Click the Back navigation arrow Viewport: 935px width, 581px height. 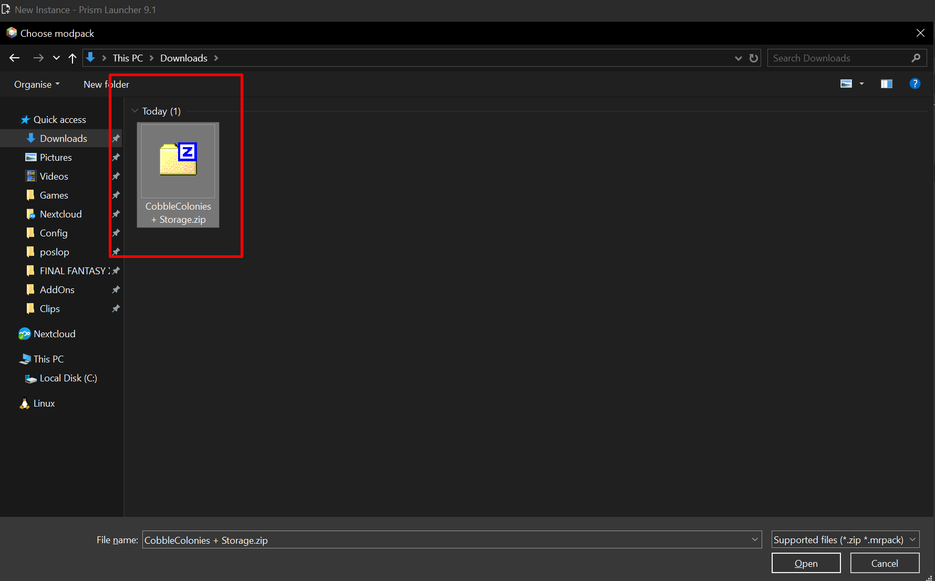coord(15,58)
